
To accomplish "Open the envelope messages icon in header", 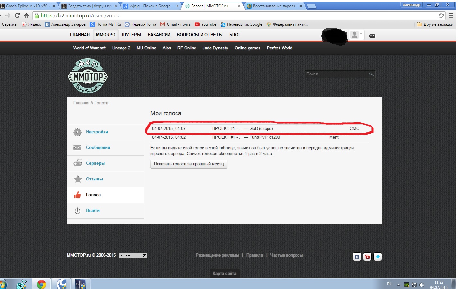I will pos(372,36).
